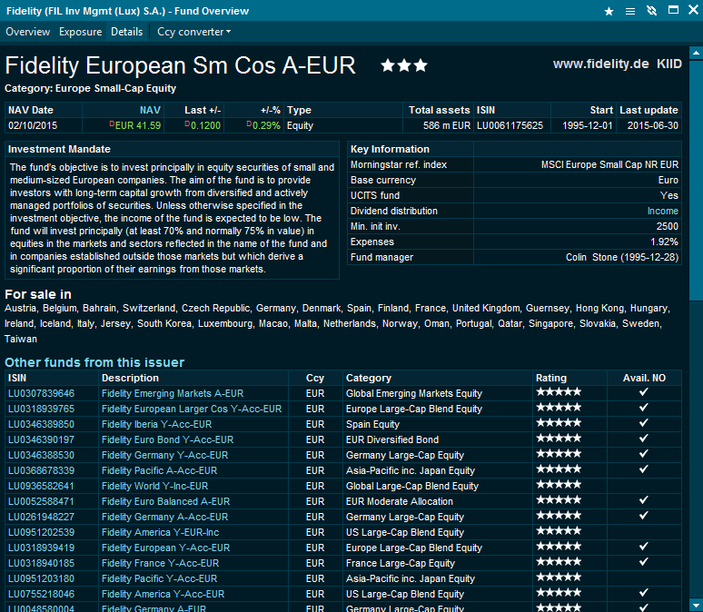Open Fidelity Euro Bond Y-Acc-EUR fund
This screenshot has width=703, height=612.
click(x=167, y=439)
